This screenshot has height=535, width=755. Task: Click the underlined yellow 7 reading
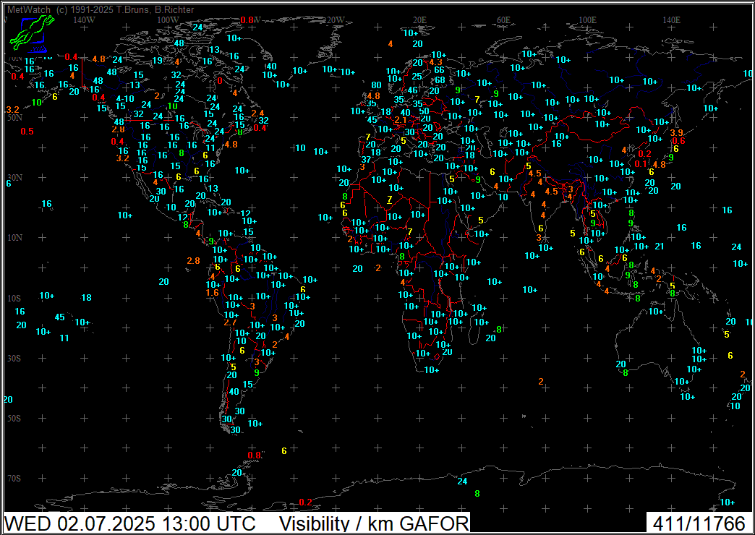pyautogui.click(x=390, y=200)
